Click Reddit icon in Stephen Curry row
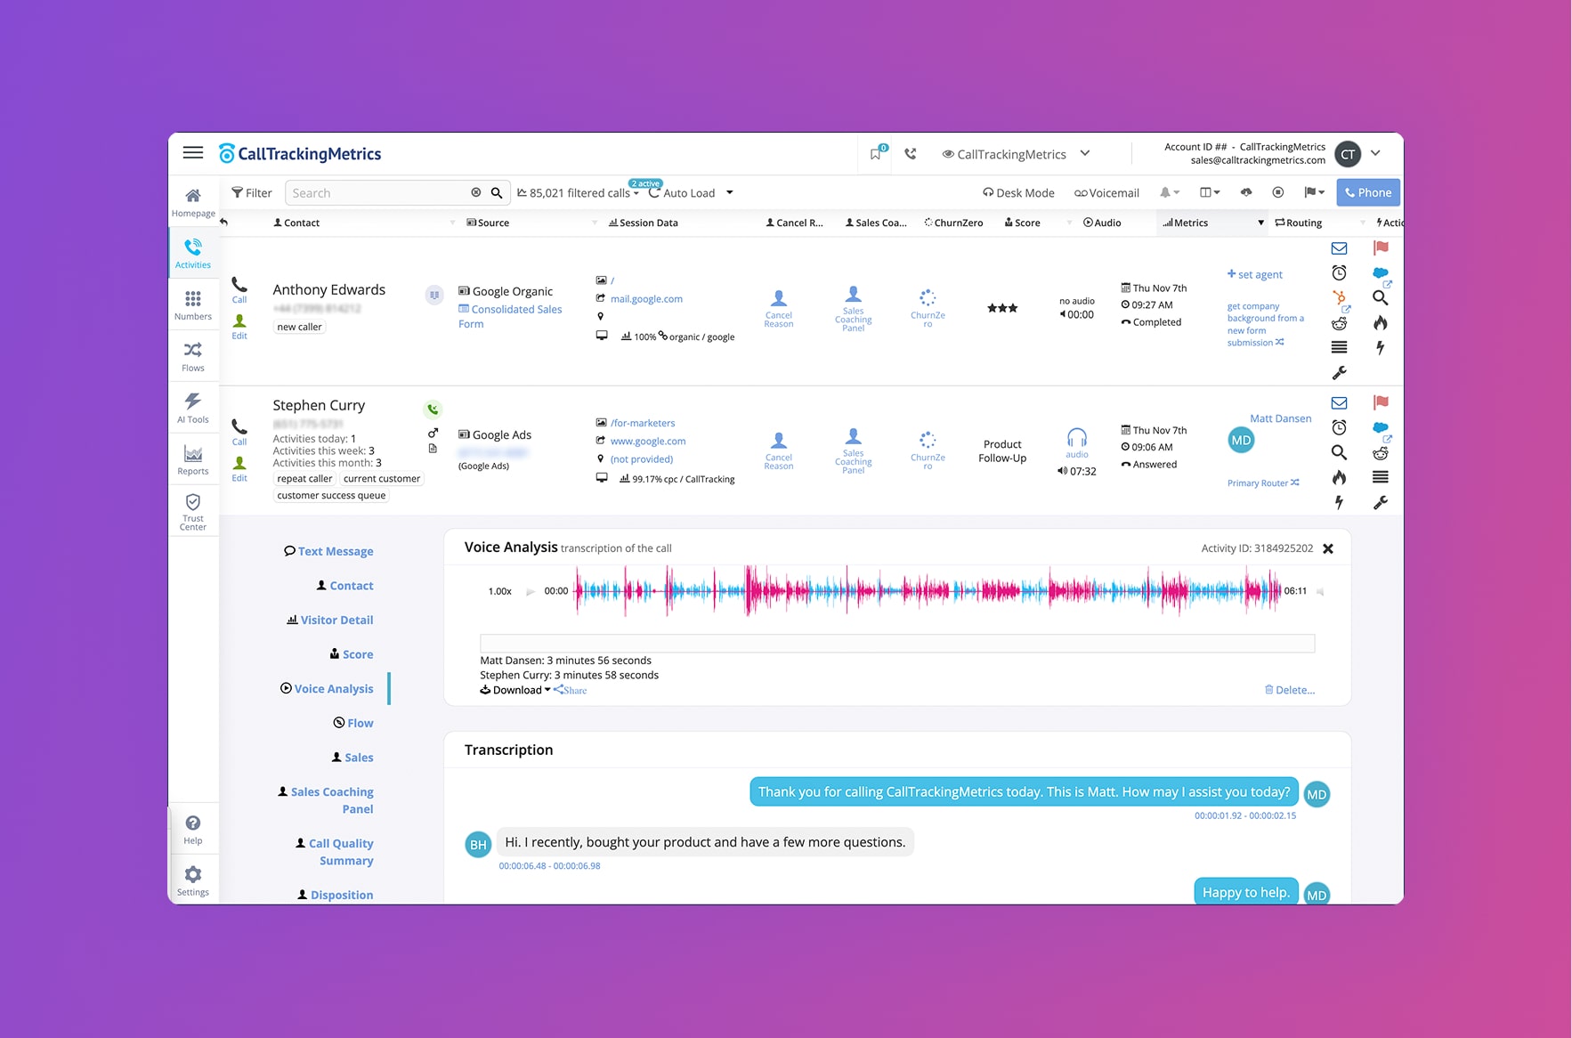This screenshot has width=1572, height=1038. click(x=1381, y=453)
